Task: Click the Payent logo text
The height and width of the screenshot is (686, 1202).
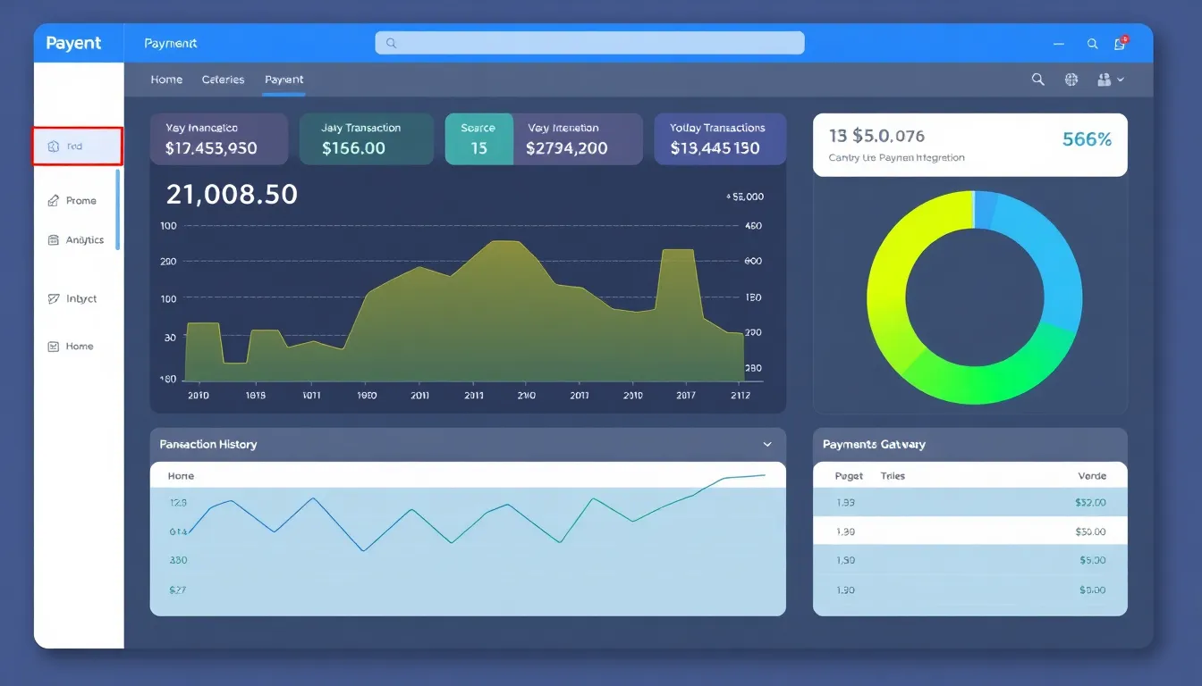Action: (x=75, y=43)
